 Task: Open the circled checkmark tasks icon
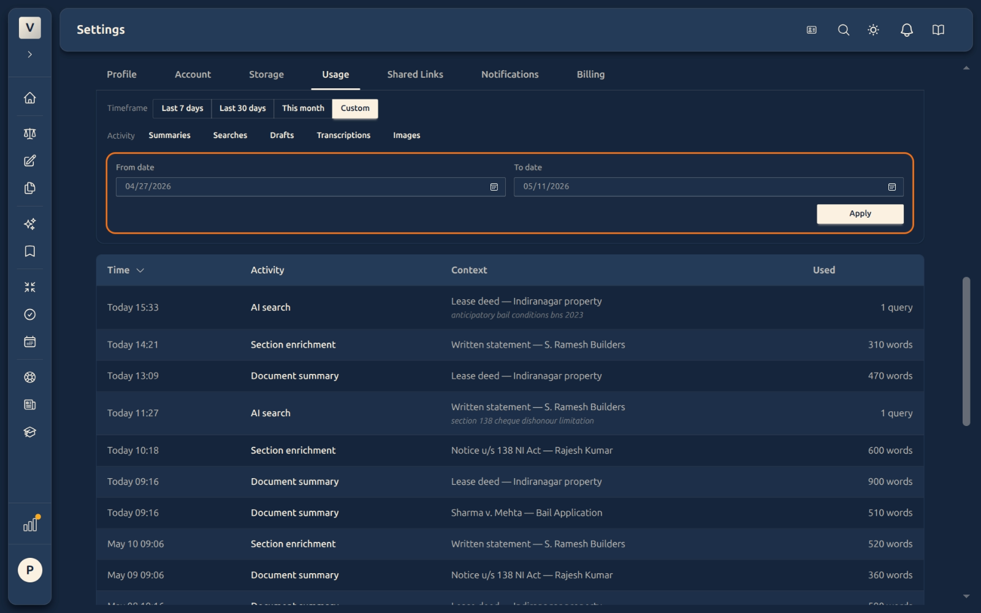pos(29,314)
